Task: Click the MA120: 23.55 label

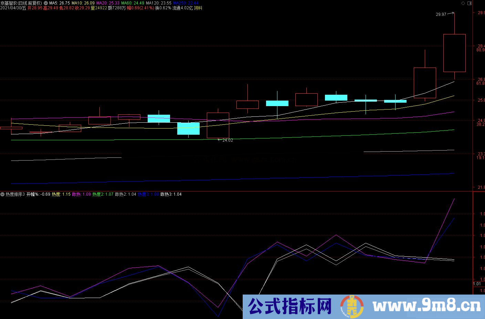Action: pyautogui.click(x=158, y=3)
